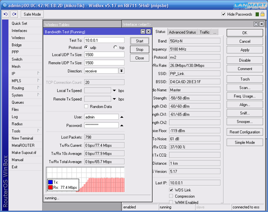
Task: Click the Test To address field
Action: [104, 40]
